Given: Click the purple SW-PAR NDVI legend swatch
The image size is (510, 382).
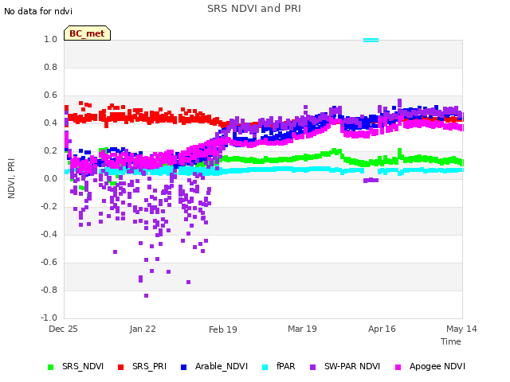Looking at the screenshot, I should [x=312, y=367].
